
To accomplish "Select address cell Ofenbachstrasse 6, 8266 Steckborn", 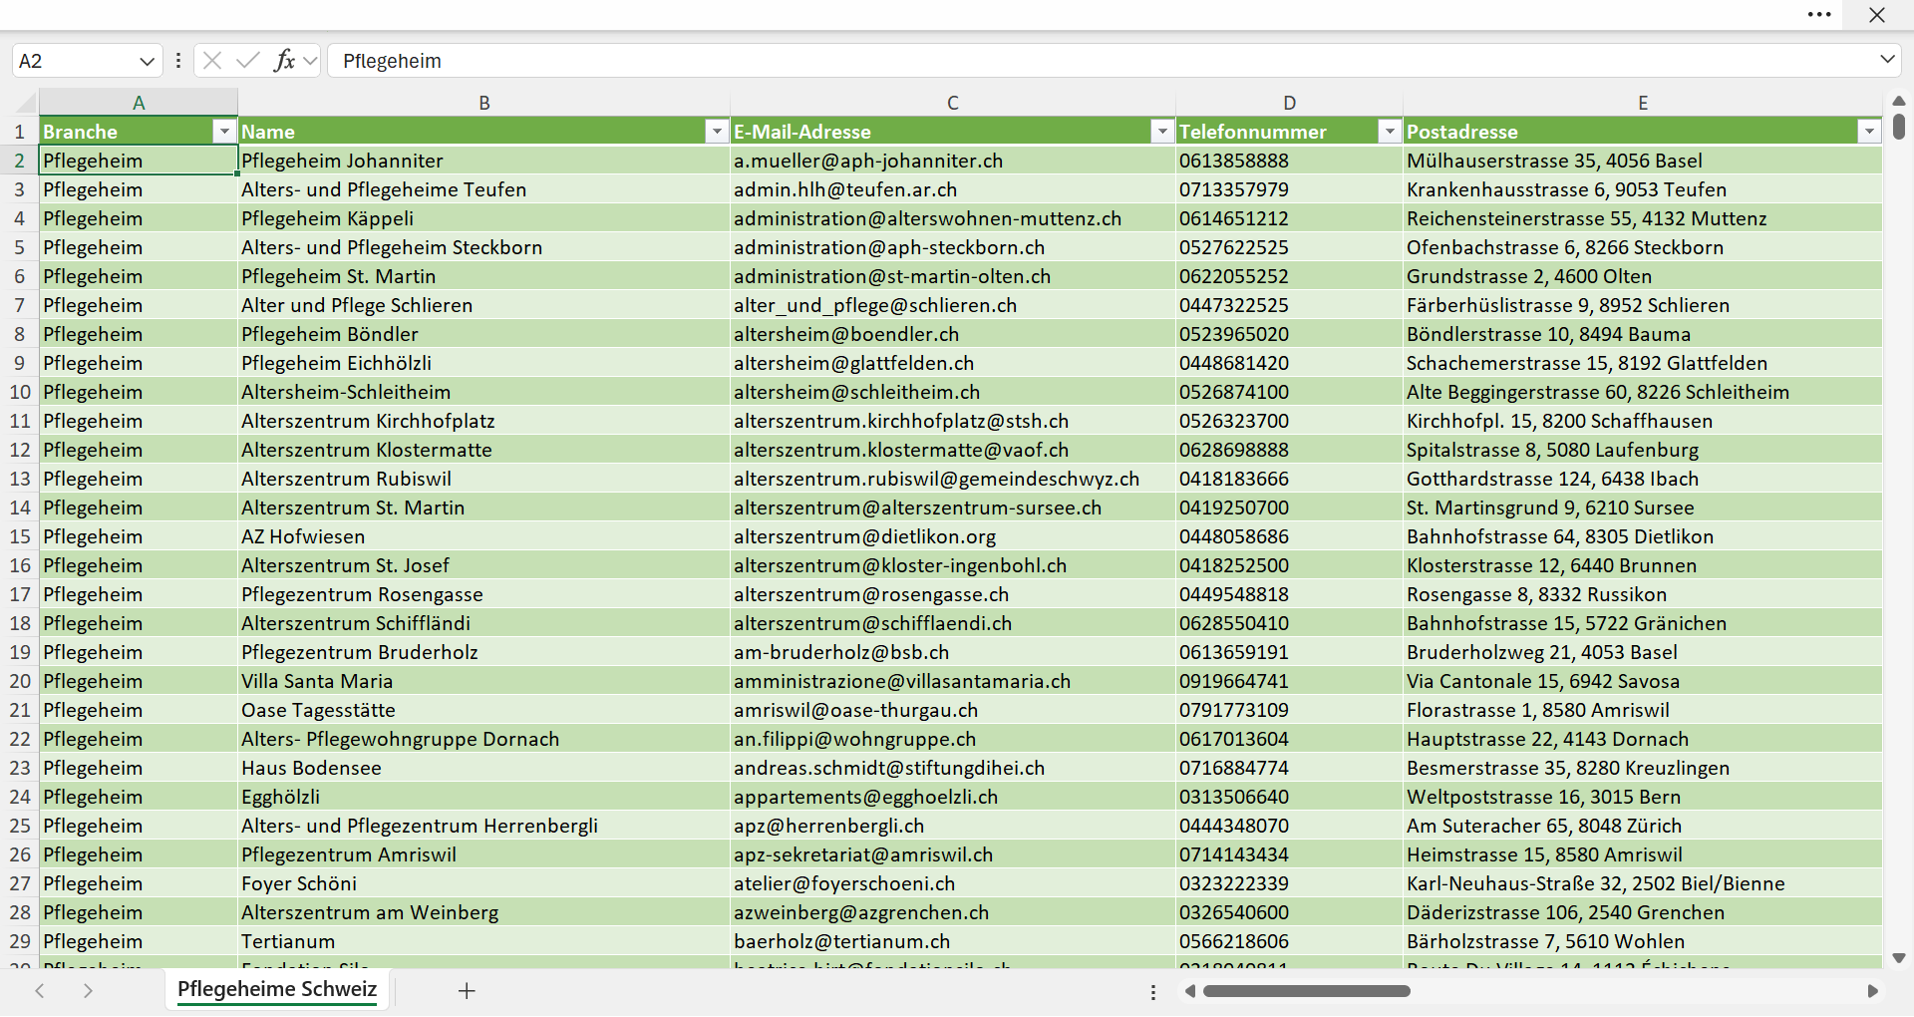I will click(x=1643, y=247).
